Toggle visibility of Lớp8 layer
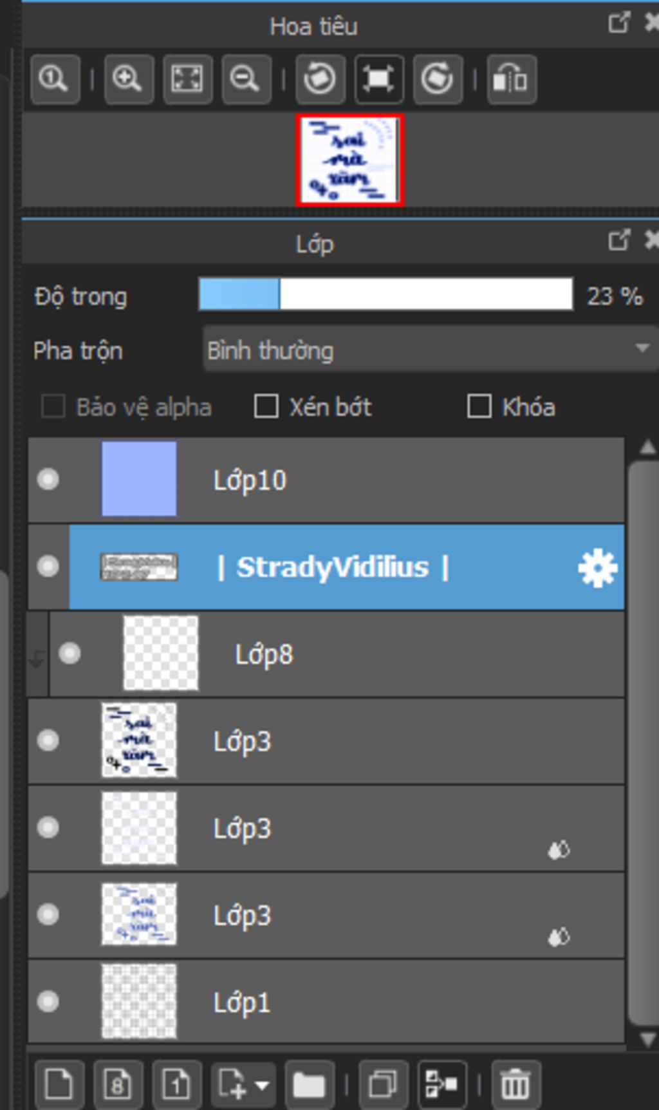The width and height of the screenshot is (659, 1110). [70, 654]
